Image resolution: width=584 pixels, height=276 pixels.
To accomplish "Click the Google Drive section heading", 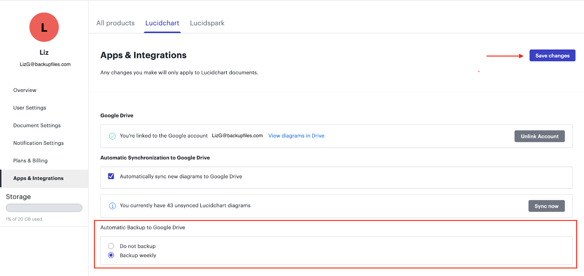I will point(117,116).
